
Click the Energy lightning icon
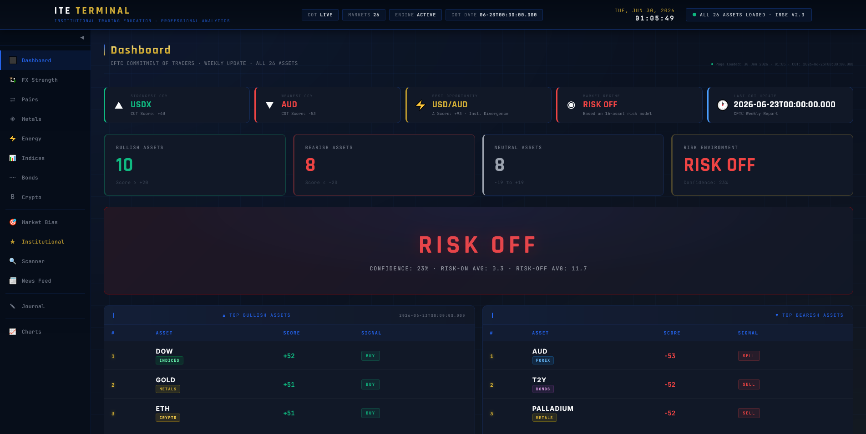pos(13,139)
